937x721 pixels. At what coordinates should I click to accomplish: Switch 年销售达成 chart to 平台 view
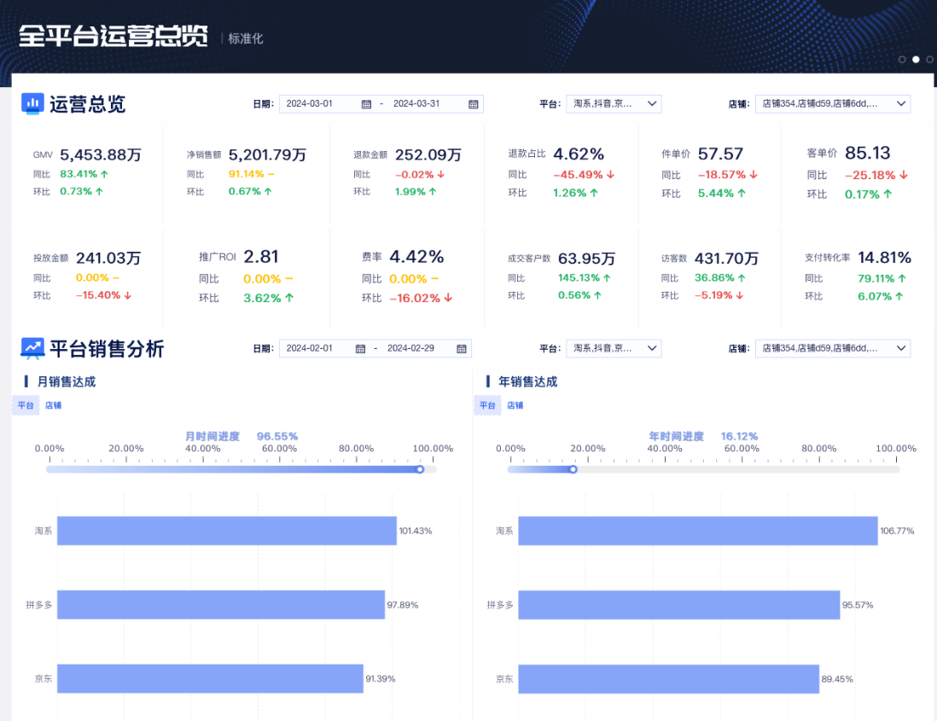[x=487, y=405]
